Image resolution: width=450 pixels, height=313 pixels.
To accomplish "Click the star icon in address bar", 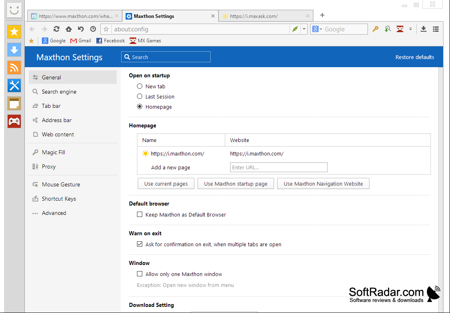I will coord(106,29).
